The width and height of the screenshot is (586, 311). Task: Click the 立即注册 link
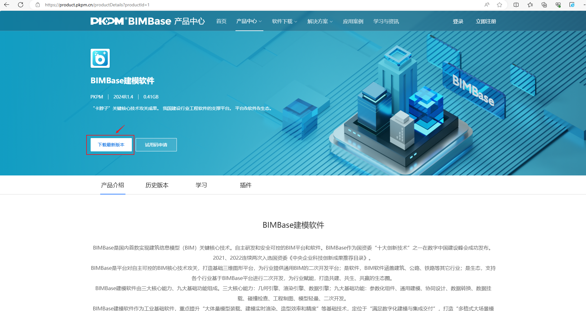(486, 21)
